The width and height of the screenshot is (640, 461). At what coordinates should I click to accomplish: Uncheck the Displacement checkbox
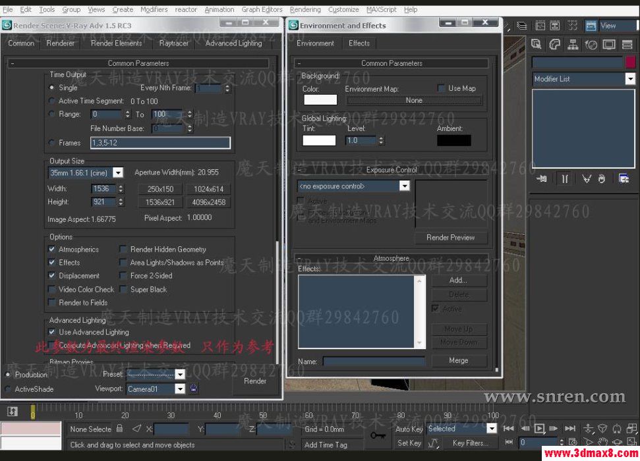[x=52, y=275]
